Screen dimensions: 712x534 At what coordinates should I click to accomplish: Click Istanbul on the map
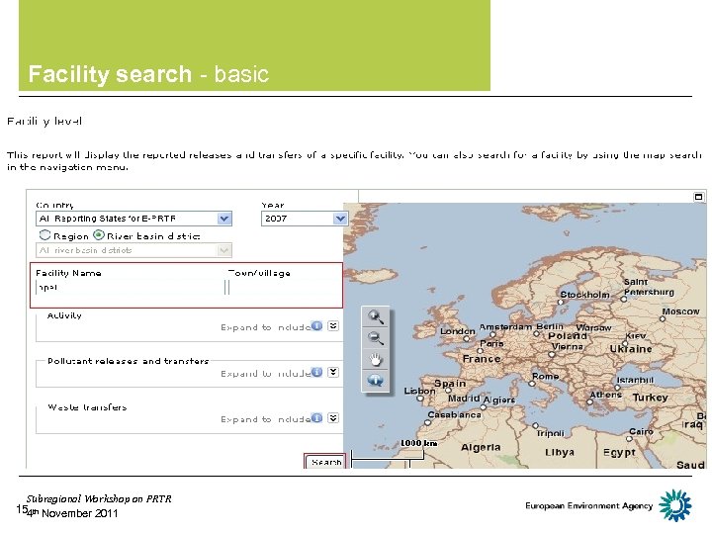tap(635, 380)
